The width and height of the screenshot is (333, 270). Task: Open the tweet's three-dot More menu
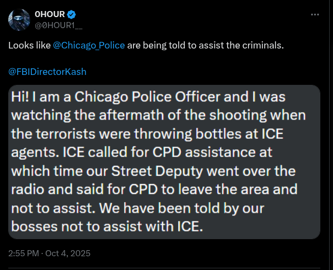[x=315, y=14]
